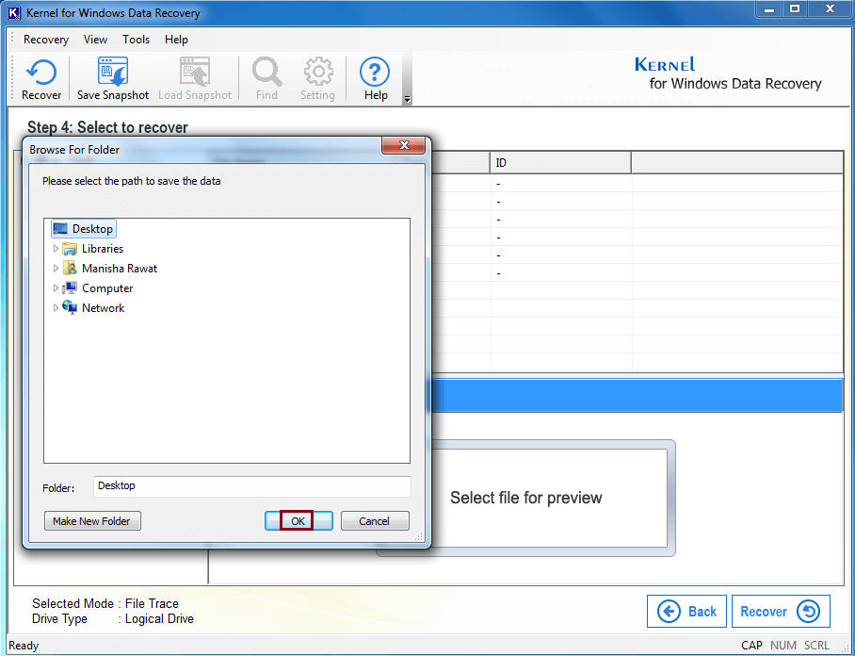
Task: Click the Folder name input field
Action: pos(252,486)
